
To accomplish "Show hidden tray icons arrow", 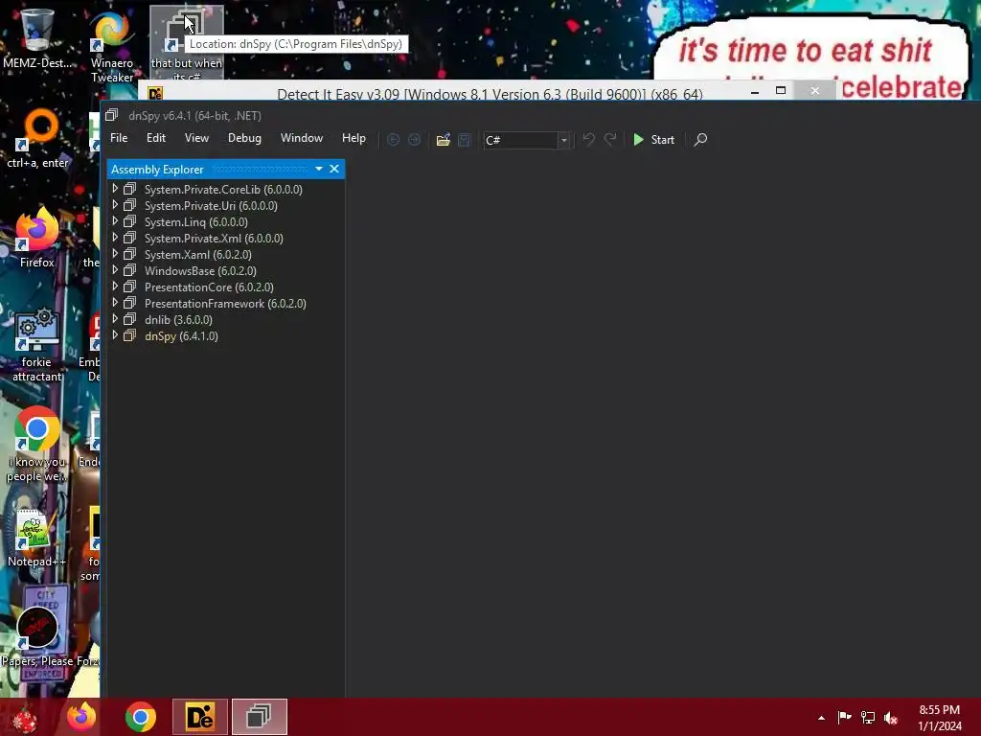I will point(821,718).
